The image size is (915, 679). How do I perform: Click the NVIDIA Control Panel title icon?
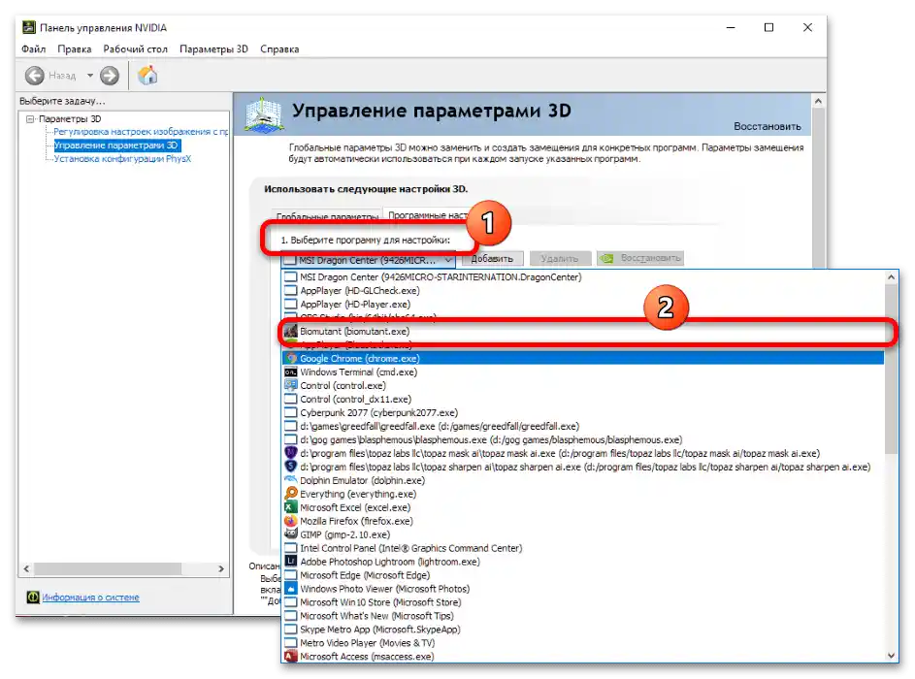pyautogui.click(x=28, y=27)
